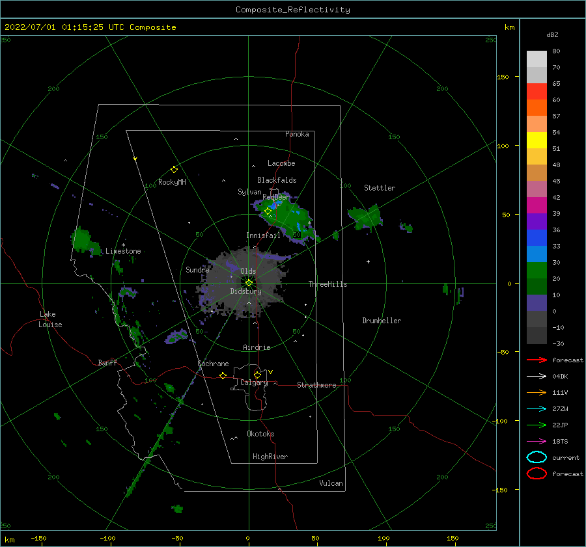Click the RedDeer city label
This screenshot has height=547, width=586.
[x=276, y=197]
